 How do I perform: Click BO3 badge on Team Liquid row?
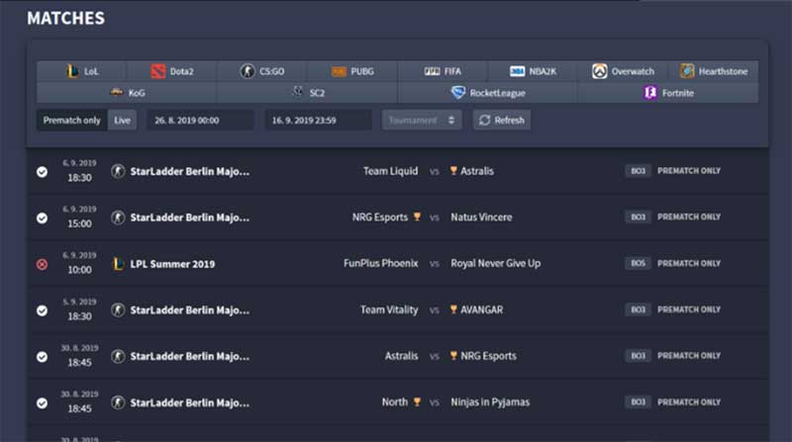point(638,170)
